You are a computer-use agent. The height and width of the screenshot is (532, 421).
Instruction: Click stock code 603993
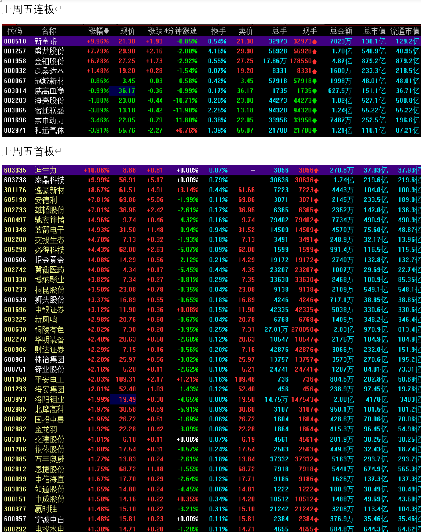(x=15, y=399)
